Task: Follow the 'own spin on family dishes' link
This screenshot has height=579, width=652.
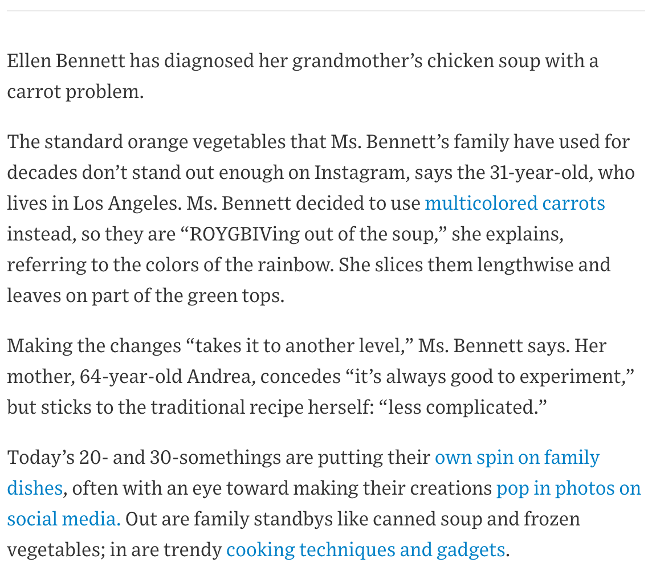Action: (x=516, y=457)
